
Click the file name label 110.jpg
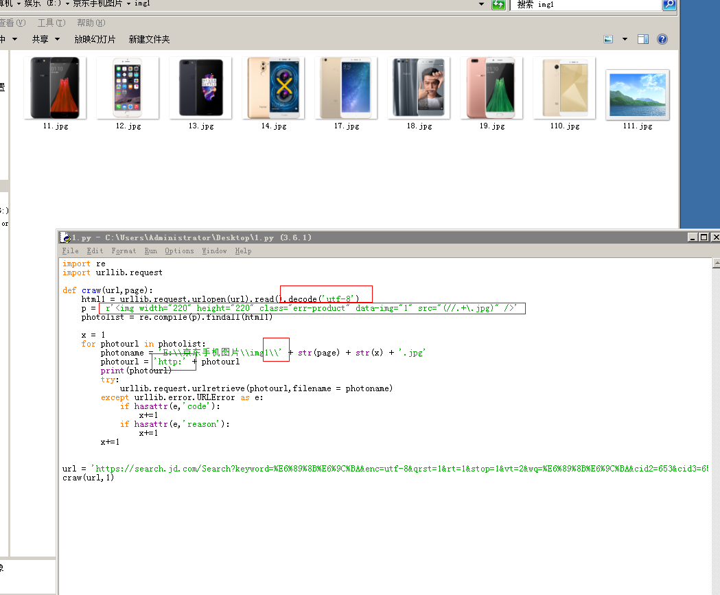tap(565, 126)
